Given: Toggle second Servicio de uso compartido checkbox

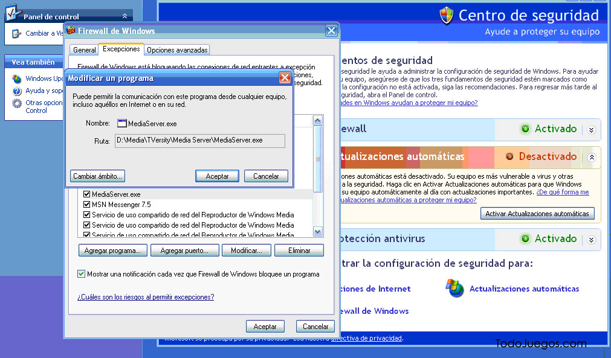Looking at the screenshot, I should (87, 225).
